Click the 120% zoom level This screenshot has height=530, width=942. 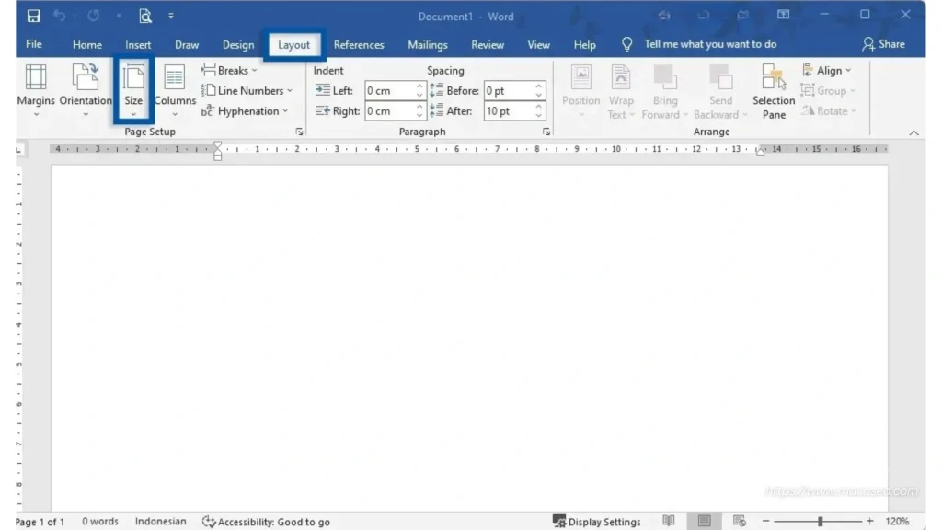pos(897,522)
